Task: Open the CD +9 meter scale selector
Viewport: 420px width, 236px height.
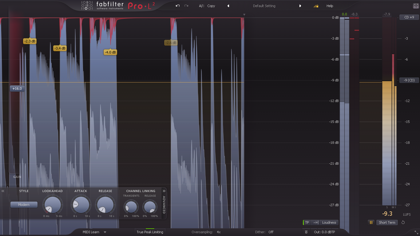Action: tap(409, 17)
